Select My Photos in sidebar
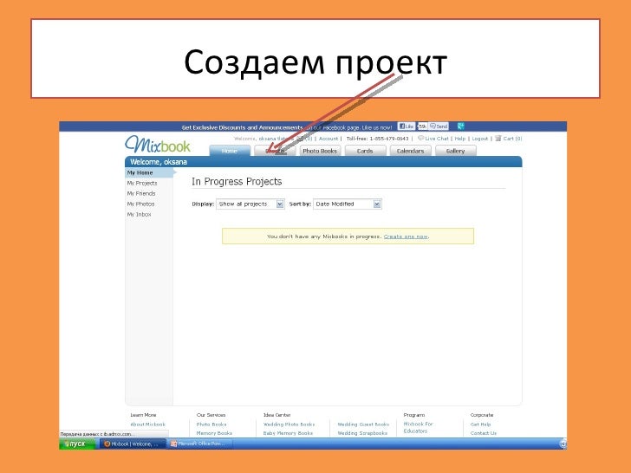The image size is (631, 473). coord(140,204)
